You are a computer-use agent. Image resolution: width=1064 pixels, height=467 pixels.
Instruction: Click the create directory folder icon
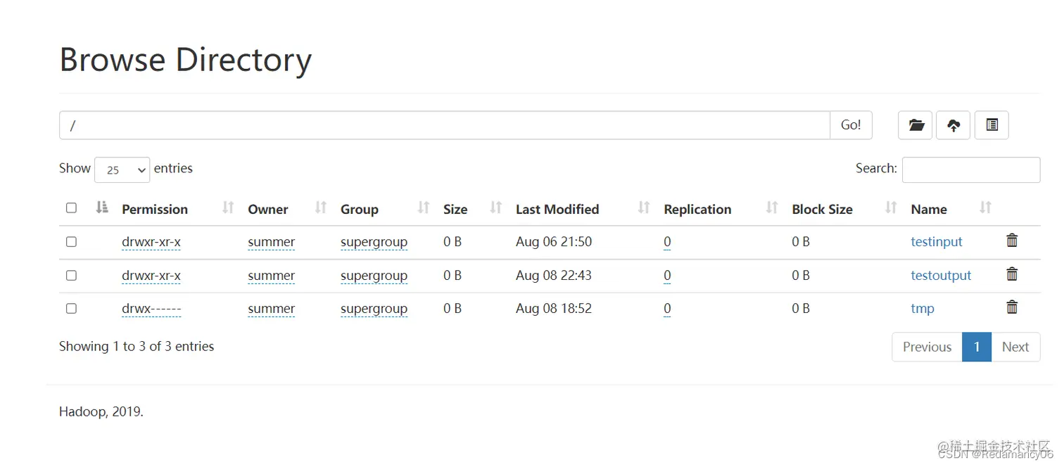[x=916, y=125]
